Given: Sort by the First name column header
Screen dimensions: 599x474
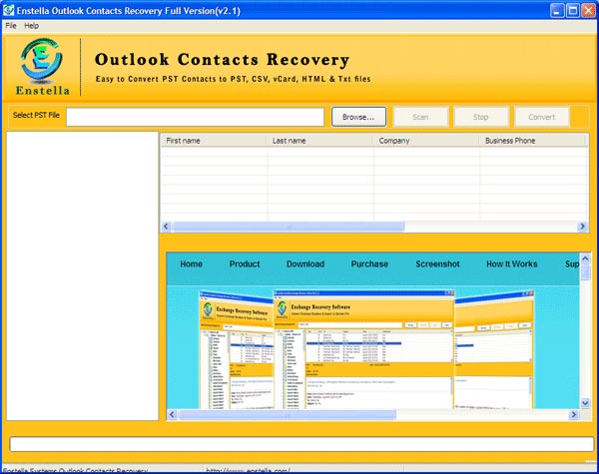Looking at the screenshot, I should pos(214,141).
